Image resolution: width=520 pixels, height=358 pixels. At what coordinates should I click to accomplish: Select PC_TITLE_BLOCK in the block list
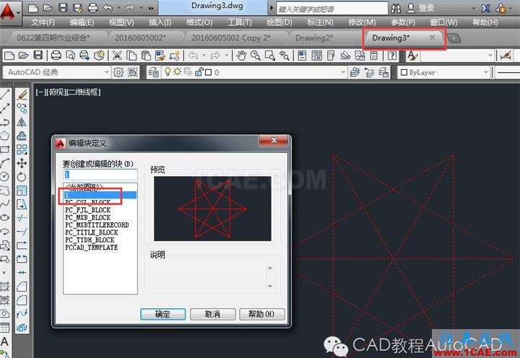[x=92, y=232]
